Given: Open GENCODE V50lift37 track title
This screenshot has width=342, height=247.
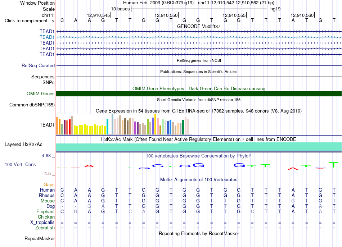Looking at the screenshot, I should tap(199, 26).
